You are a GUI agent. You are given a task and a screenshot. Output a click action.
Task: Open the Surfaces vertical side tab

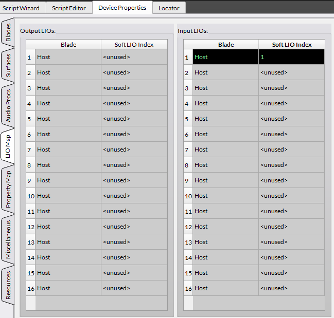click(x=8, y=65)
